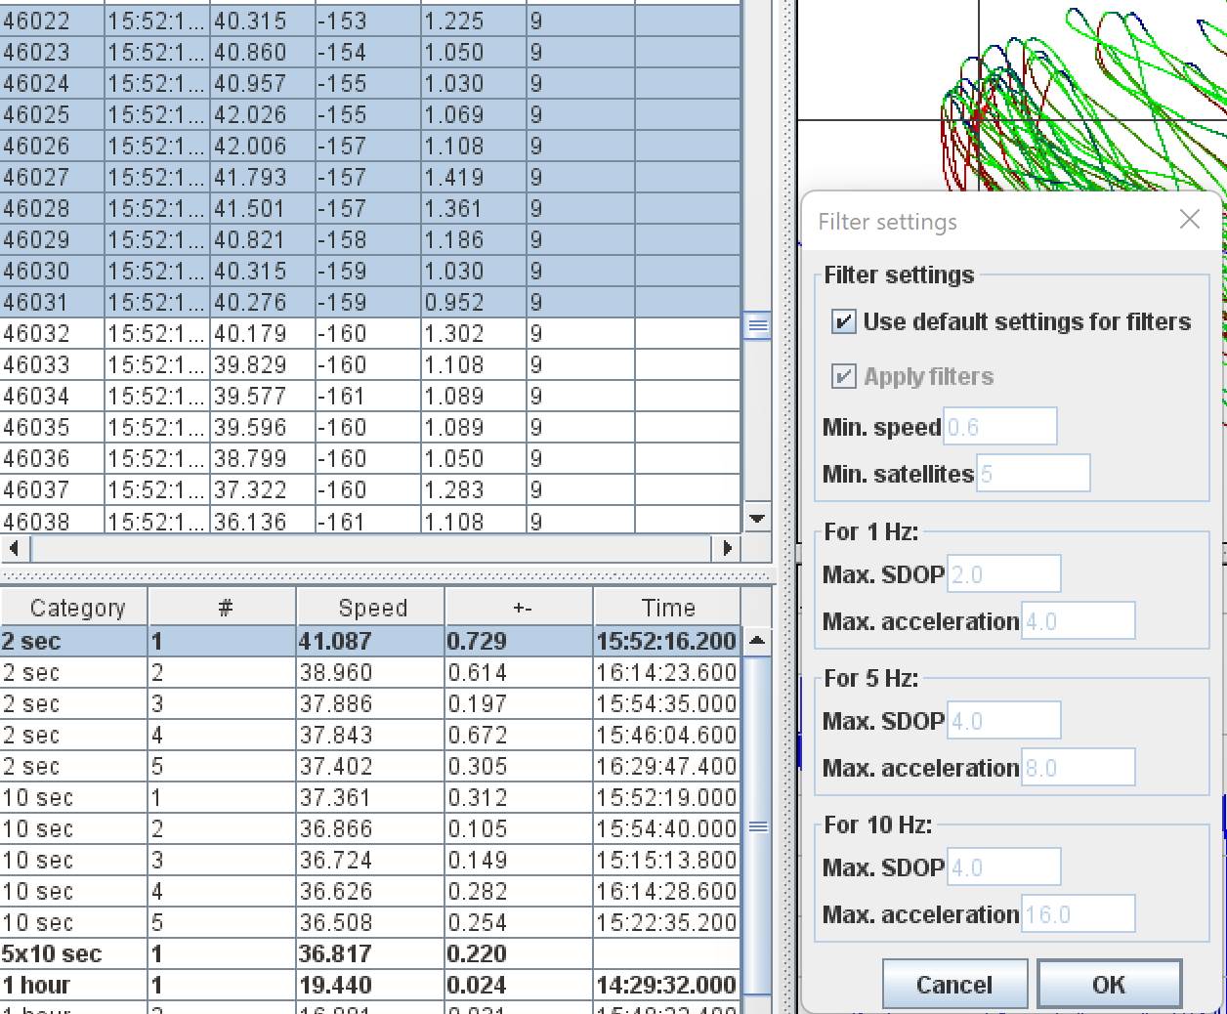Click the upper table's vertical scrollbar thumb
Screen dimensions: 1227x1014
point(757,325)
